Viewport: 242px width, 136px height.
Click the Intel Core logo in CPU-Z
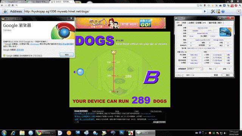tap(225, 32)
